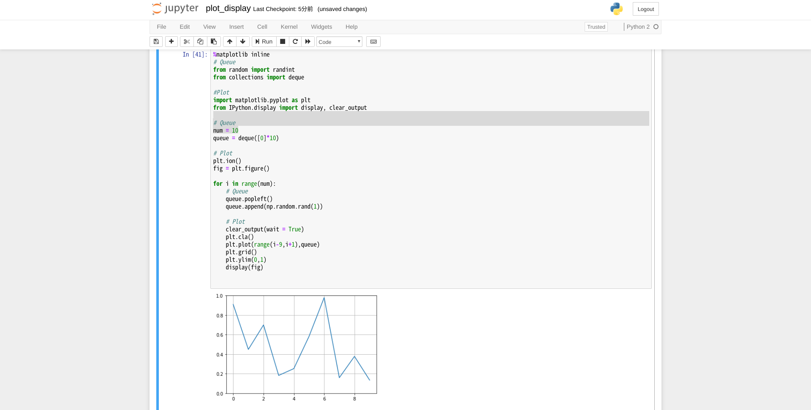Click the 'display(fig)' code line
Viewport: 811px width, 410px height.
[244, 267]
